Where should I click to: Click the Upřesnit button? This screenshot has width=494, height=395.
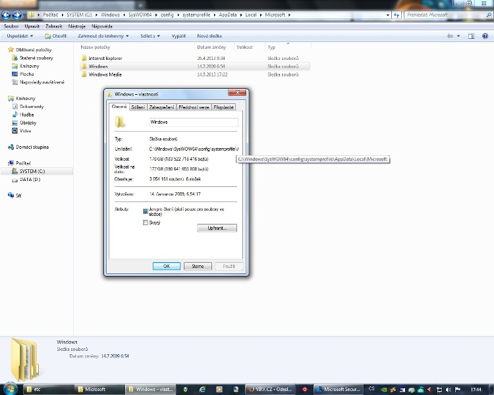(217, 228)
